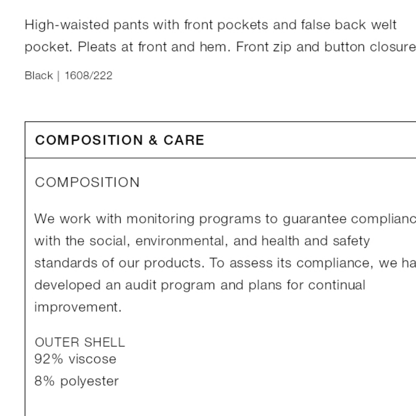Click the 92% viscose text
This screenshot has width=416, height=416.
point(75,359)
